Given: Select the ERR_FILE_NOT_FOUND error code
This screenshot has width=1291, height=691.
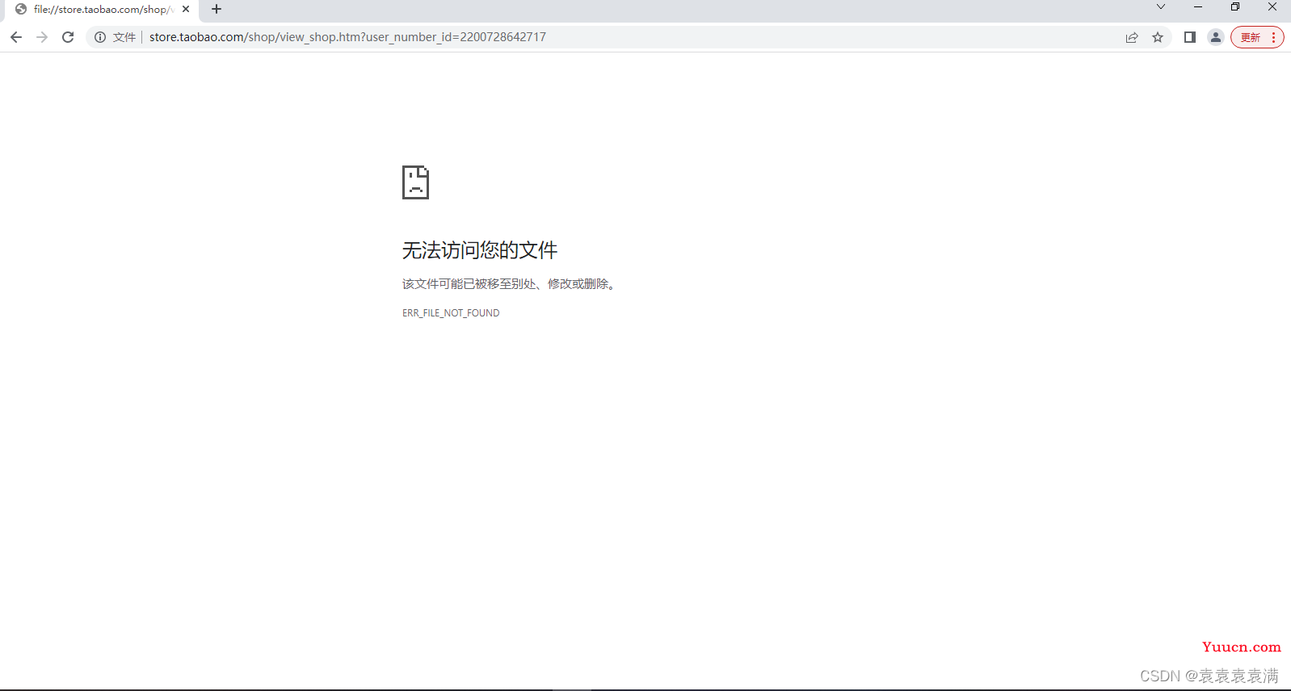Looking at the screenshot, I should pyautogui.click(x=451, y=313).
